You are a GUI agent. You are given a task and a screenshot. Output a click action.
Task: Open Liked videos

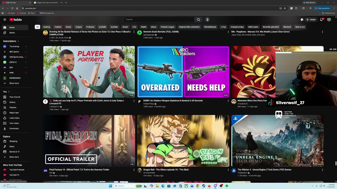(15, 118)
